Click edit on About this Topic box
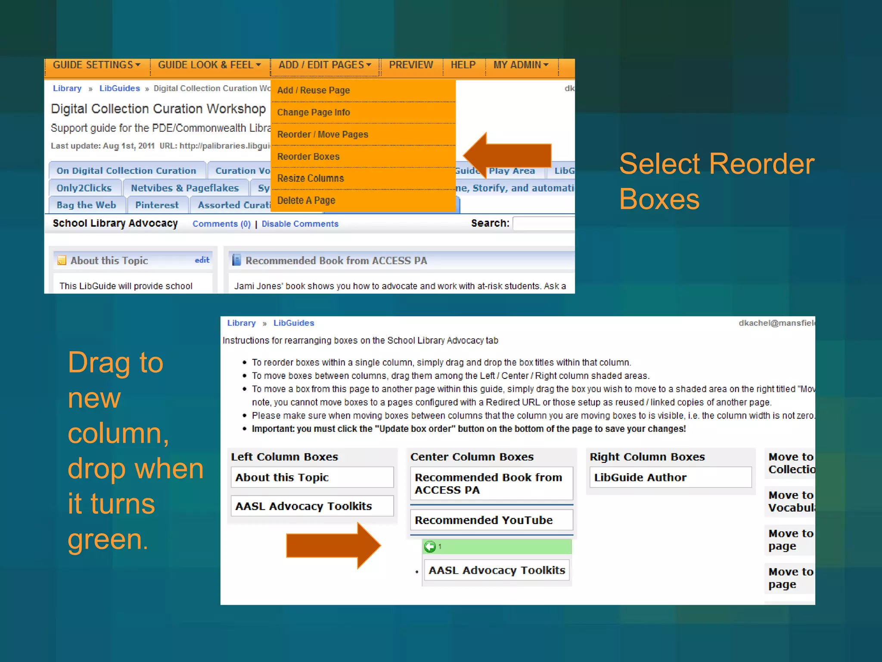882x662 pixels. pyautogui.click(x=202, y=260)
